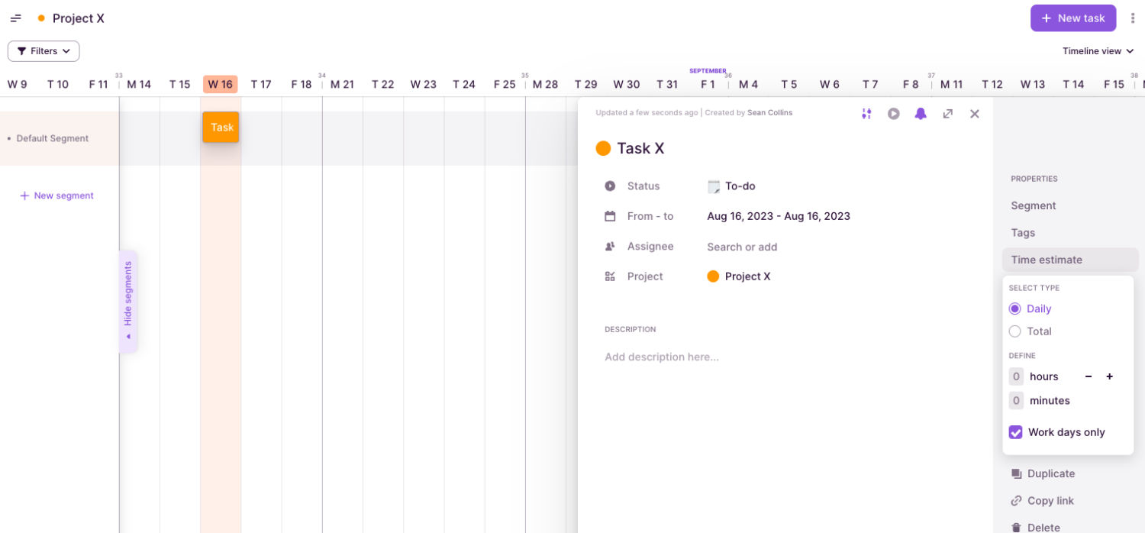Toggle the notification bell for Task X
The image size is (1145, 533).
pyautogui.click(x=921, y=113)
